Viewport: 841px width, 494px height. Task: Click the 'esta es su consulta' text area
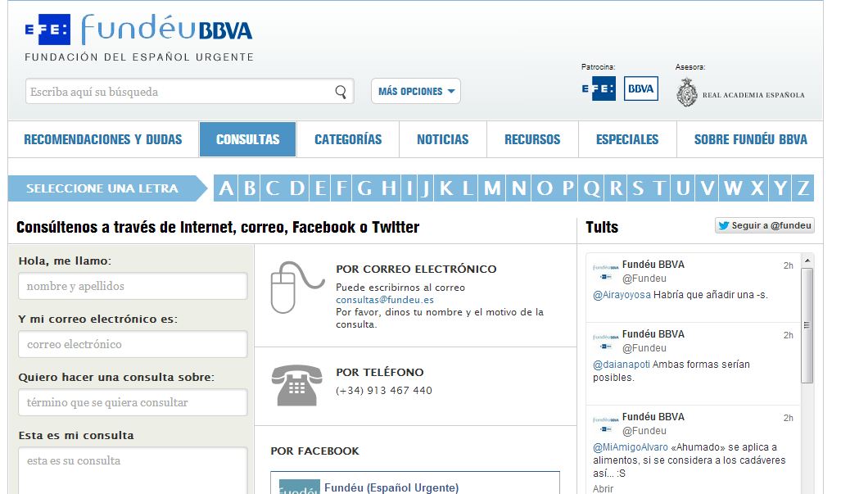pos(133,470)
